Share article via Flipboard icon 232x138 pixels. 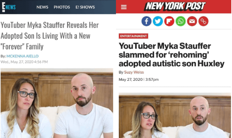(169, 21)
